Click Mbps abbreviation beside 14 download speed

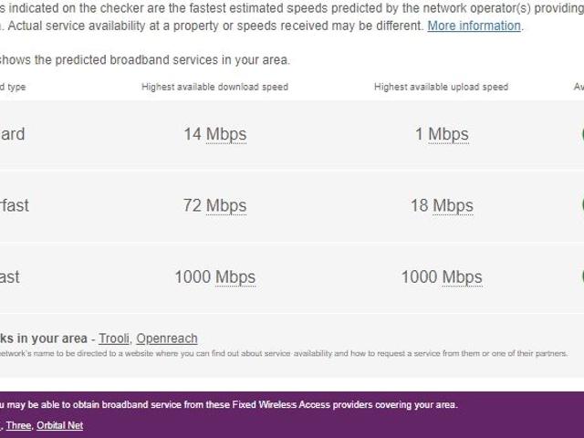tap(226, 134)
